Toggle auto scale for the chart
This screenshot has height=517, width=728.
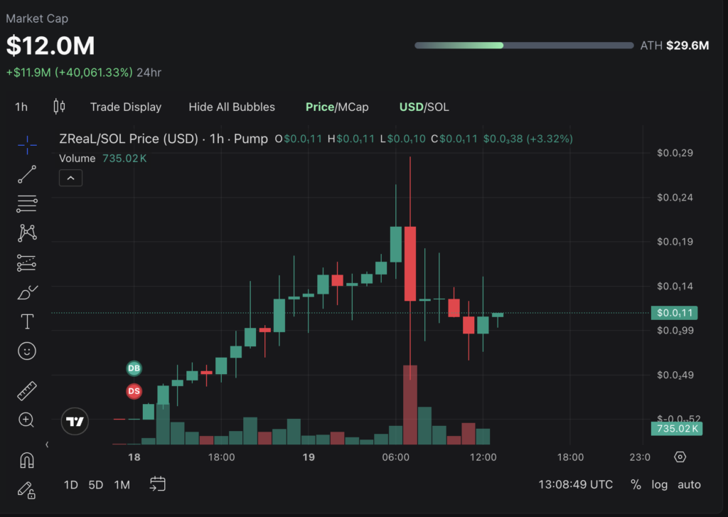click(688, 484)
